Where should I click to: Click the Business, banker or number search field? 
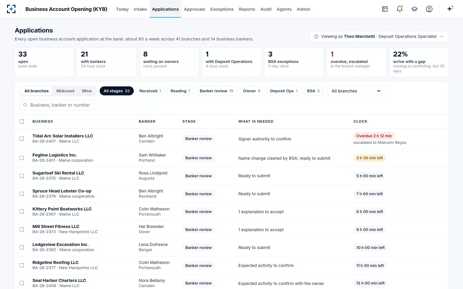(x=58, y=105)
